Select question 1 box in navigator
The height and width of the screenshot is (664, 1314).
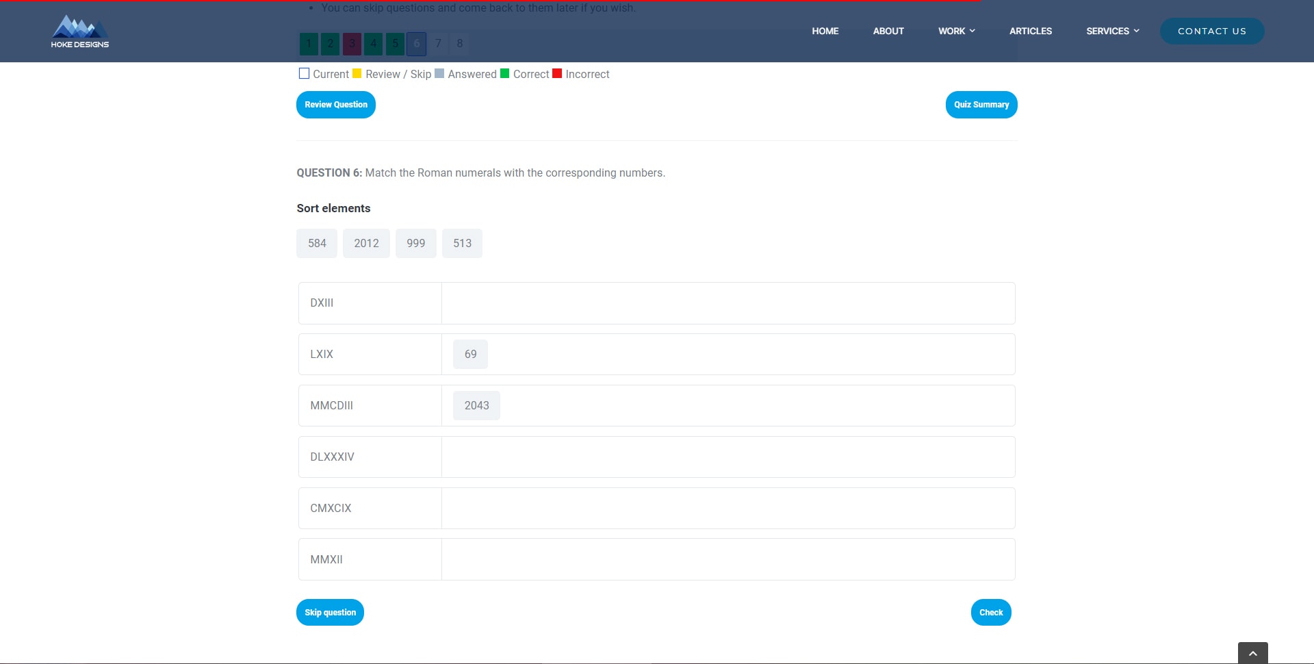pos(309,44)
